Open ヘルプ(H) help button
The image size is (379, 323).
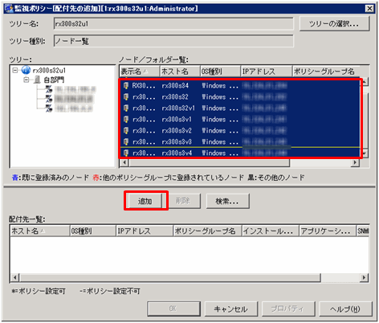345,309
